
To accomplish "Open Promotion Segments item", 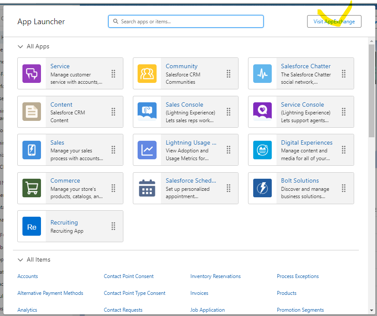I will tap(300, 310).
